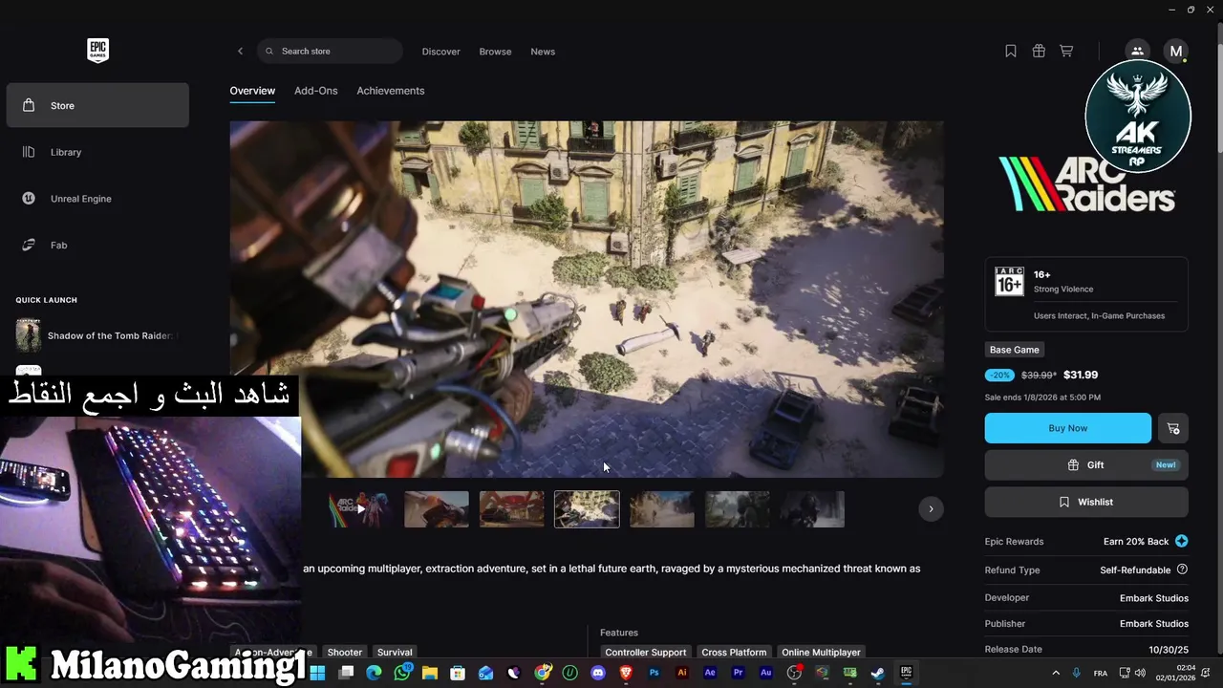Open the shopping cart in header
The width and height of the screenshot is (1223, 688).
click(x=1066, y=52)
